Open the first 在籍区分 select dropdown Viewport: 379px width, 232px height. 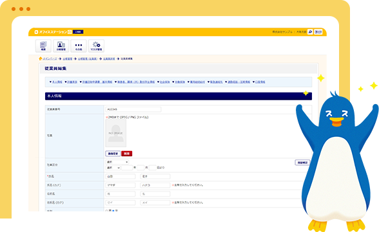pyautogui.click(x=117, y=162)
